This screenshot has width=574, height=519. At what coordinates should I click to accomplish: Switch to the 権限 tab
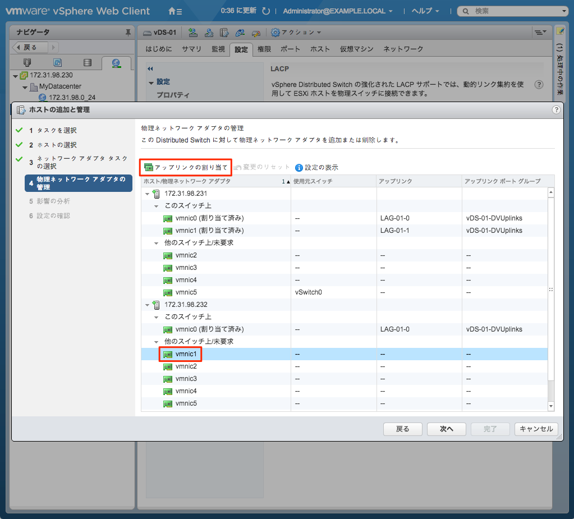coord(264,49)
